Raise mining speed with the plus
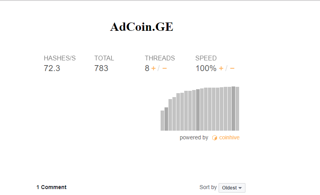320x195 pixels. tap(221, 68)
